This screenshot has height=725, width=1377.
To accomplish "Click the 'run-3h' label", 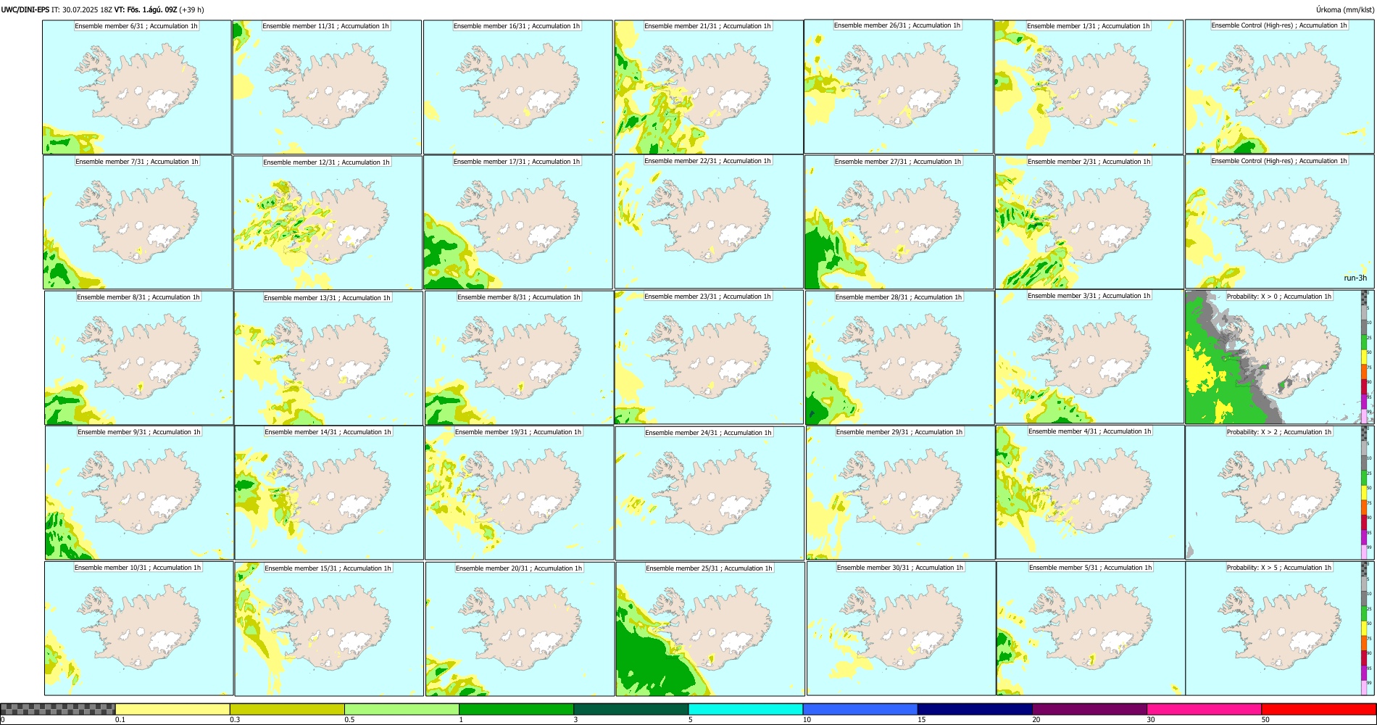I will point(1355,278).
